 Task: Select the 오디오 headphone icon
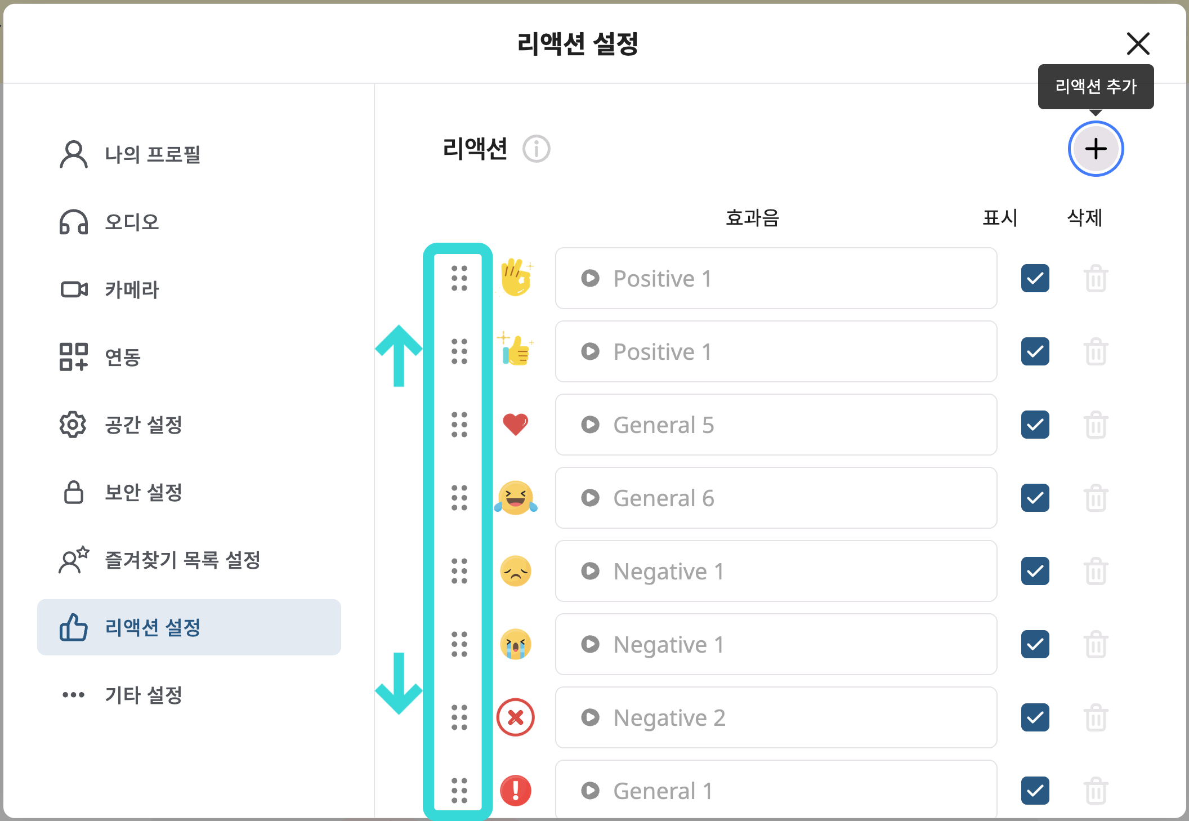(73, 222)
